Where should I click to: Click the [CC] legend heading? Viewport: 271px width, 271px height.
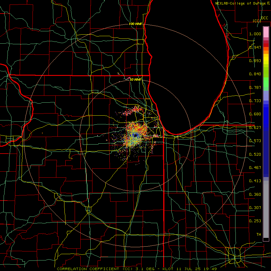point(257,21)
